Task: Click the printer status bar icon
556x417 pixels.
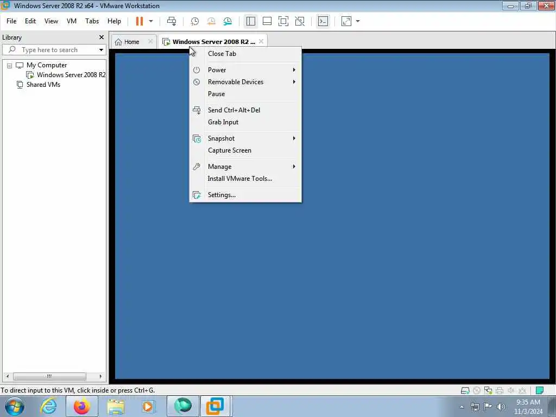Action: click(500, 391)
